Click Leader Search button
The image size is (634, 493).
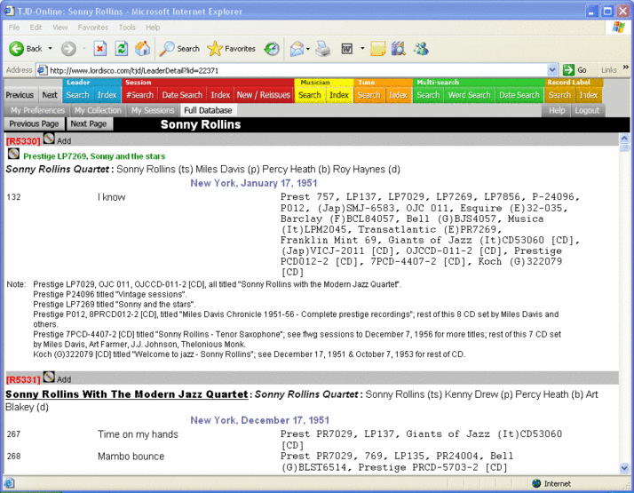point(77,95)
